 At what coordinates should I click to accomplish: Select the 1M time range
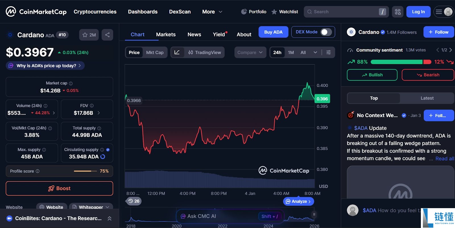point(291,52)
